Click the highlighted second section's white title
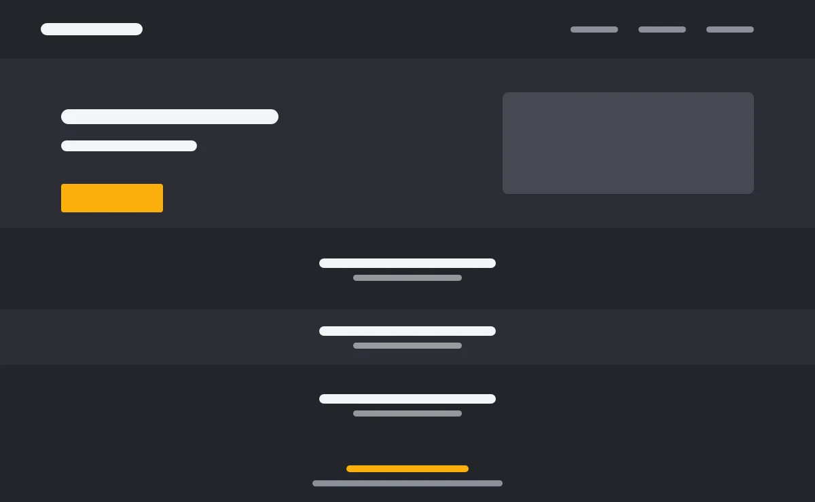This screenshot has width=815, height=502. tap(407, 331)
